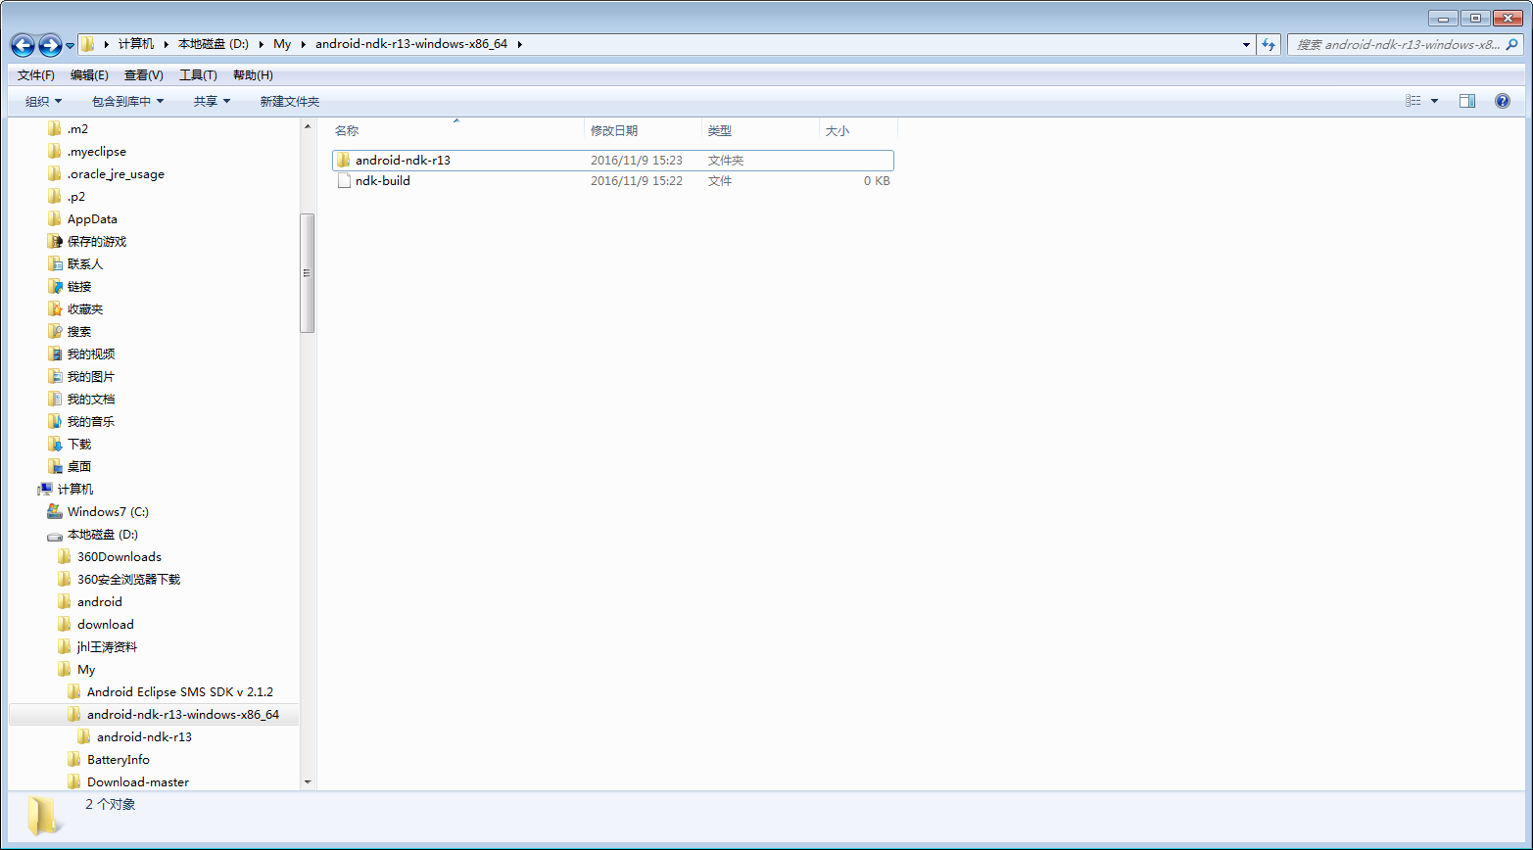Click the 桌面 folder icon
This screenshot has height=850, width=1533.
55,466
